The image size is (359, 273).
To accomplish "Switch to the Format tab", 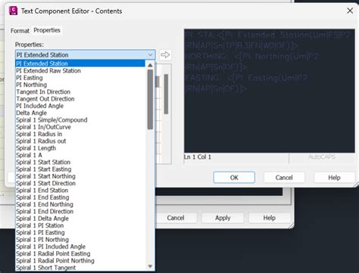I will (20, 31).
